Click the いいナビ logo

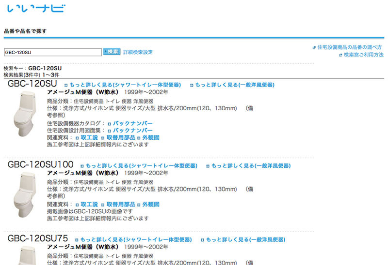(36, 8)
